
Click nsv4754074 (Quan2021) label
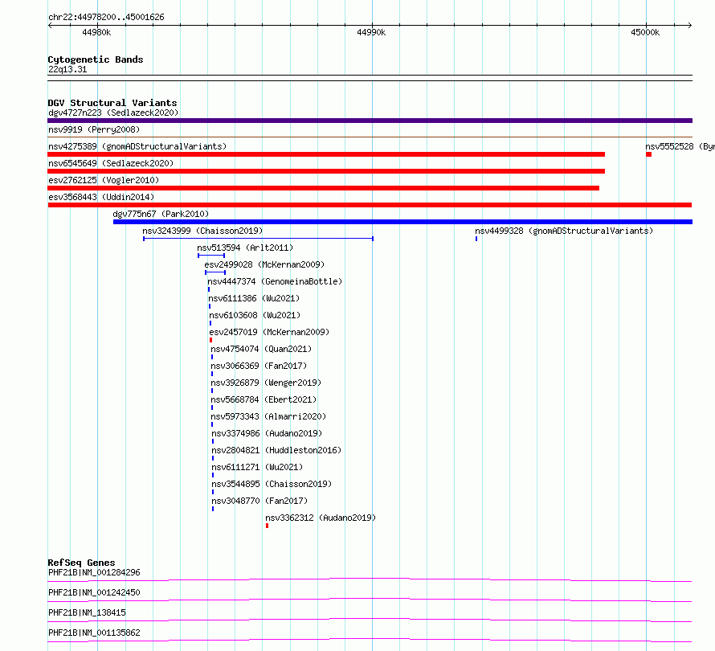[x=261, y=349]
